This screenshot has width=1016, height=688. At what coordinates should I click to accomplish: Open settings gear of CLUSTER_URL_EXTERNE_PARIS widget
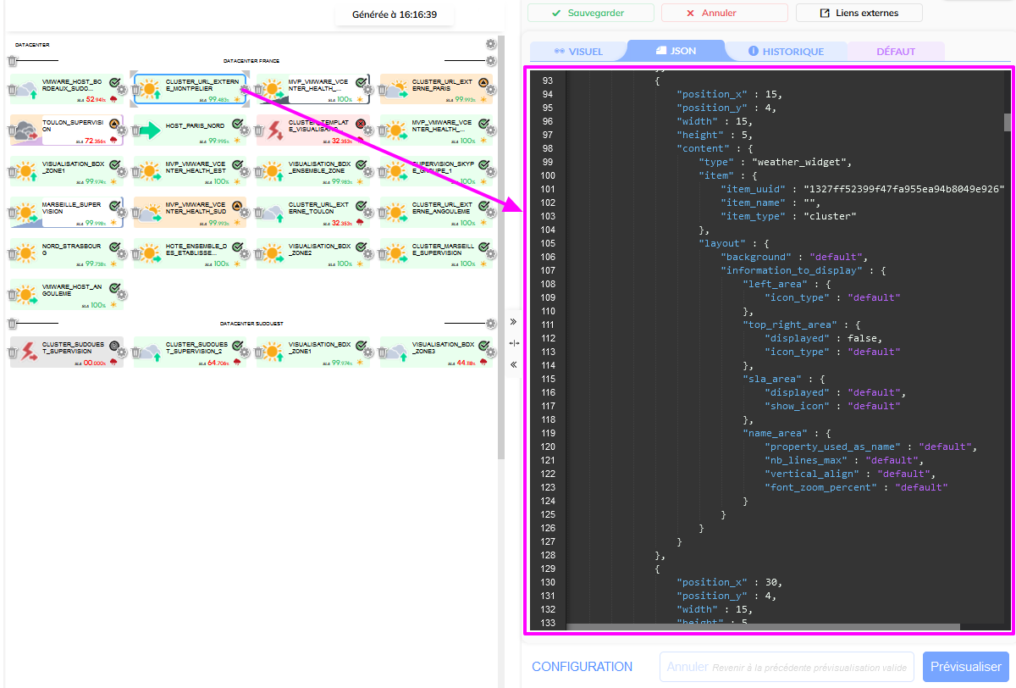491,90
